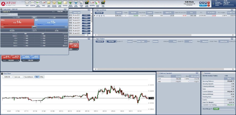Viewport: 236px width, 115px height.
Task: Click the EUR row in the Currency Exposure panel
Action: pyautogui.click(x=178, y=79)
